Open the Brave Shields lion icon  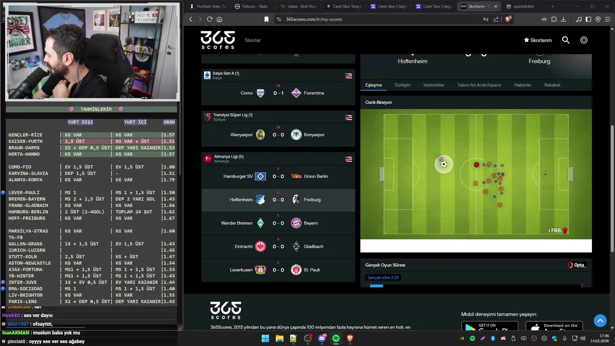click(x=509, y=19)
